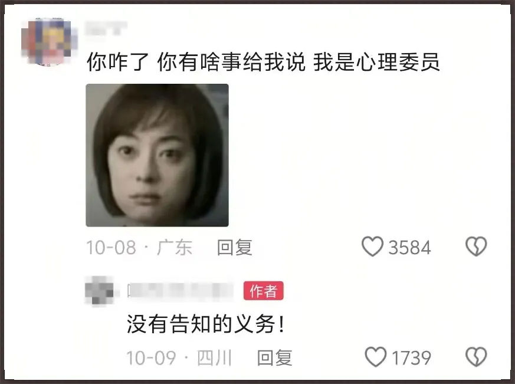Open the woman's face image in comment
Screen dimensions: 515x384
pyautogui.click(x=157, y=155)
